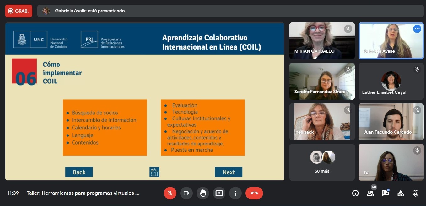The height and width of the screenshot is (206, 426).
Task: Select Juan Facundo Carcedo video tile
Action: pyautogui.click(x=391, y=122)
